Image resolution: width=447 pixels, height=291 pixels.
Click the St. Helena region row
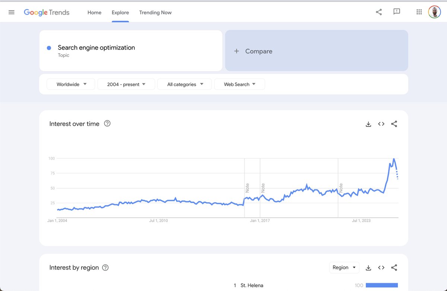click(x=316, y=285)
